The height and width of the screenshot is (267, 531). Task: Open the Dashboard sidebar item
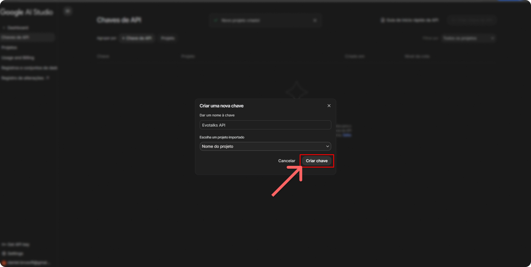click(18, 28)
